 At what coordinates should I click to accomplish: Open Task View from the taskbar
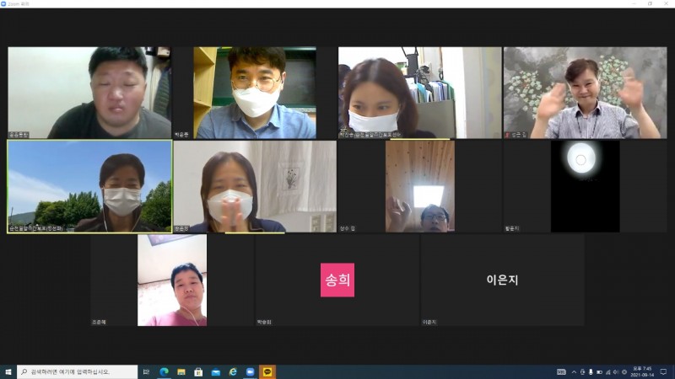coord(146,371)
